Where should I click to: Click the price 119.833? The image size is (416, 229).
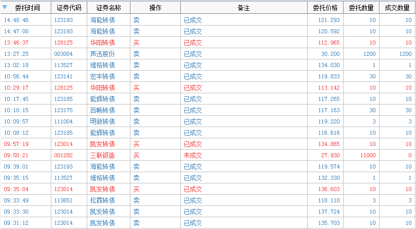point(329,76)
